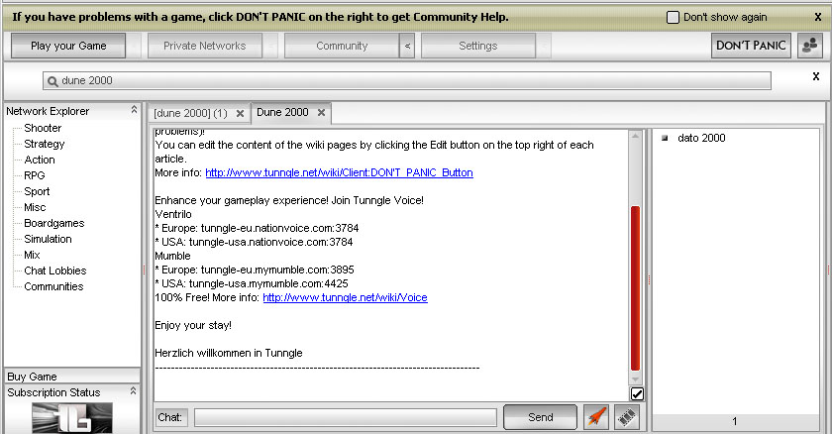Close the search bar using its X
This screenshot has width=832, height=434.
click(x=816, y=76)
